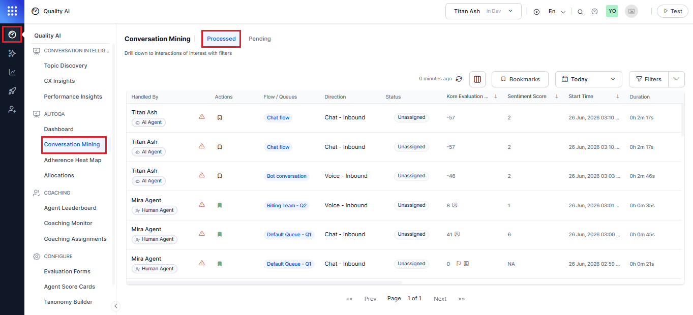Select the Quality AI gauge sidebar icon
The height and width of the screenshot is (315, 693).
pos(12,35)
